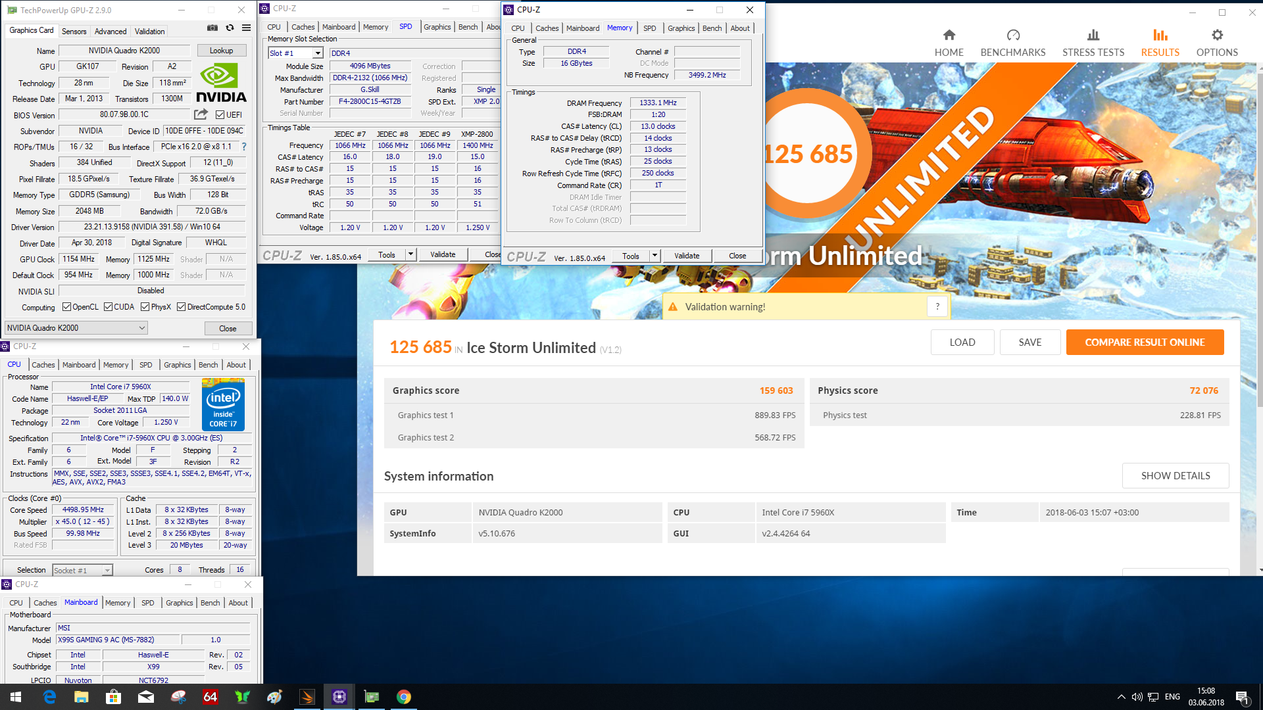Screen dimensions: 1263x710
Task: Launch Microsoft Edge from taskbar
Action: tap(49, 697)
